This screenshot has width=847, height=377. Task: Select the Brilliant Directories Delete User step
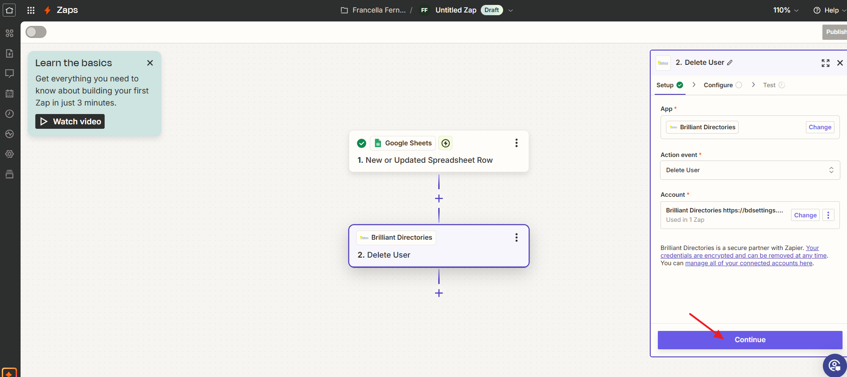click(439, 246)
